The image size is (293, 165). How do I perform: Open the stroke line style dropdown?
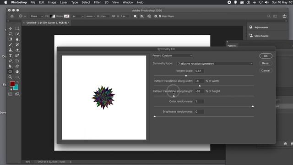[x=91, y=16]
